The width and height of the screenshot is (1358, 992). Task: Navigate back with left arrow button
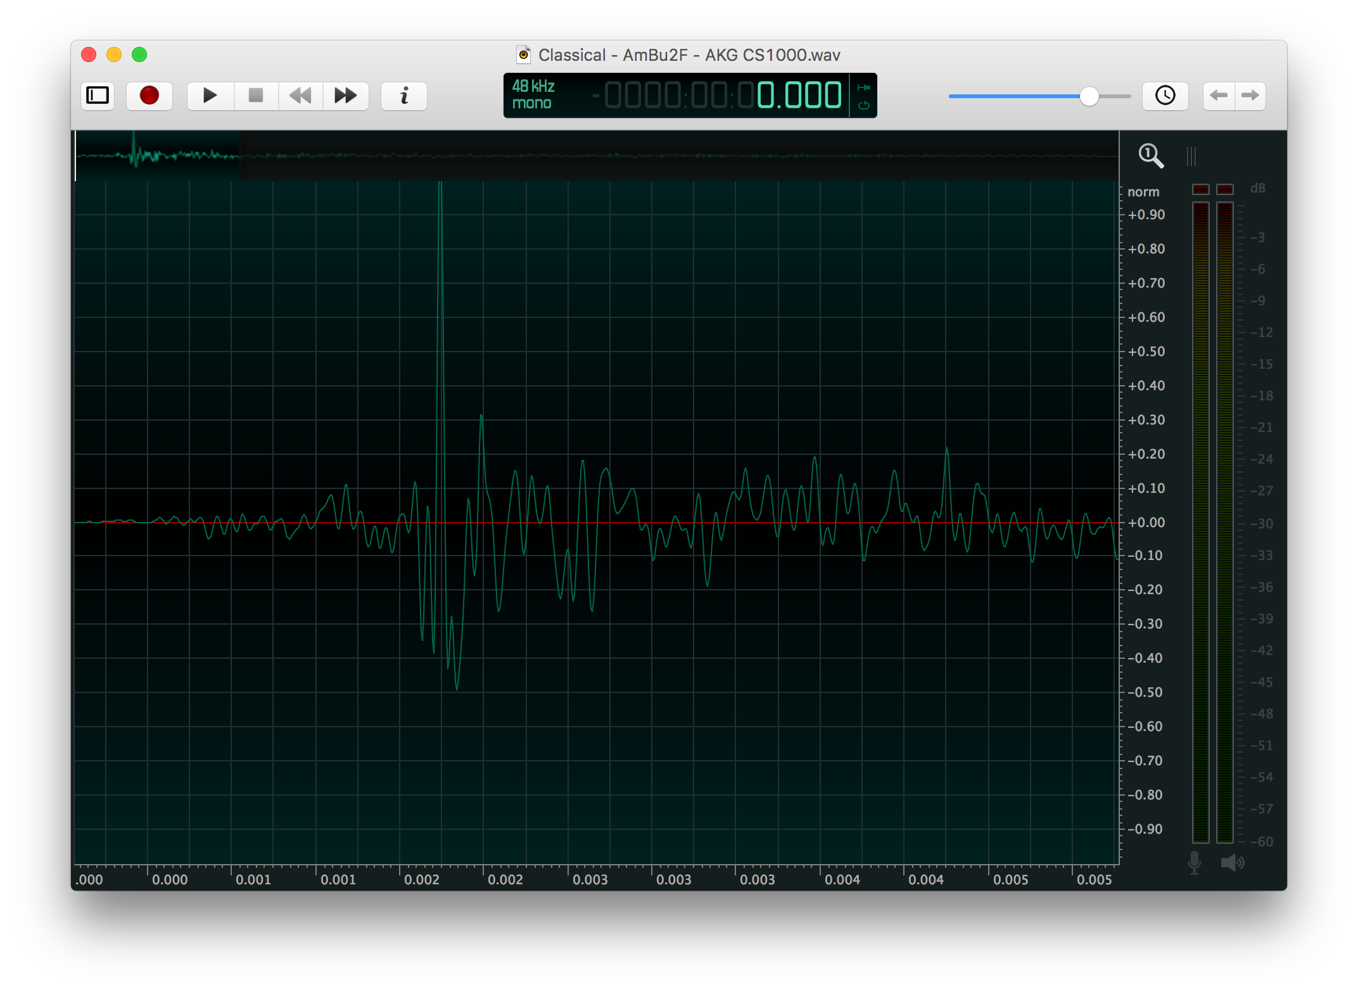(1218, 96)
